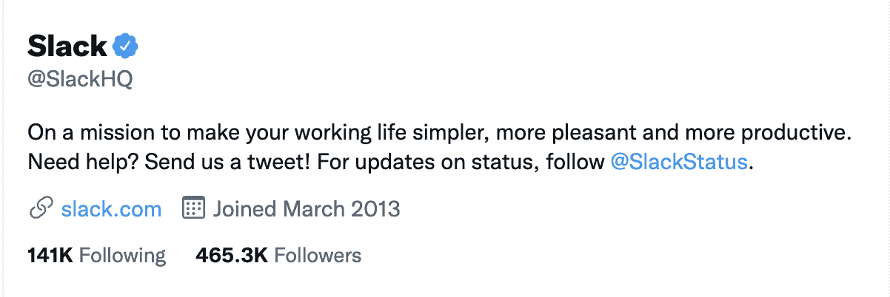Screen dimensions: 890x297
Task: Click the 465.3K followers count number
Action: 232,256
